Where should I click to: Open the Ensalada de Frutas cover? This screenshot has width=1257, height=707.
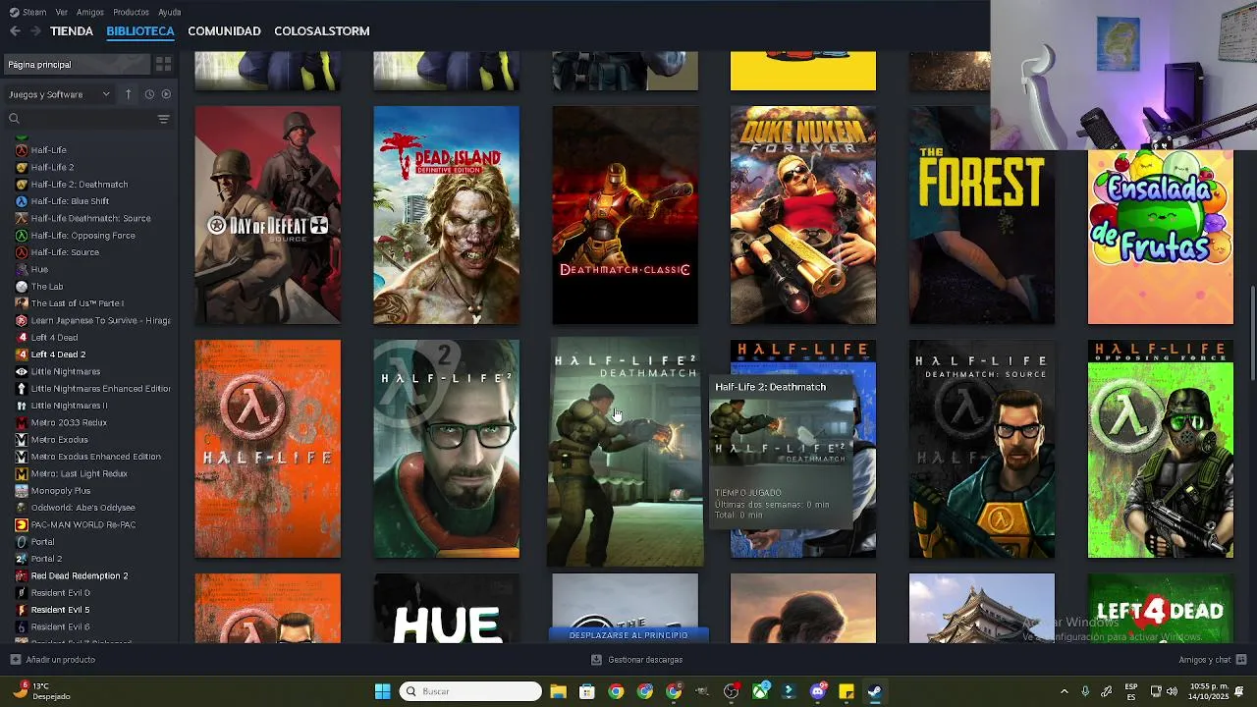(x=1161, y=237)
